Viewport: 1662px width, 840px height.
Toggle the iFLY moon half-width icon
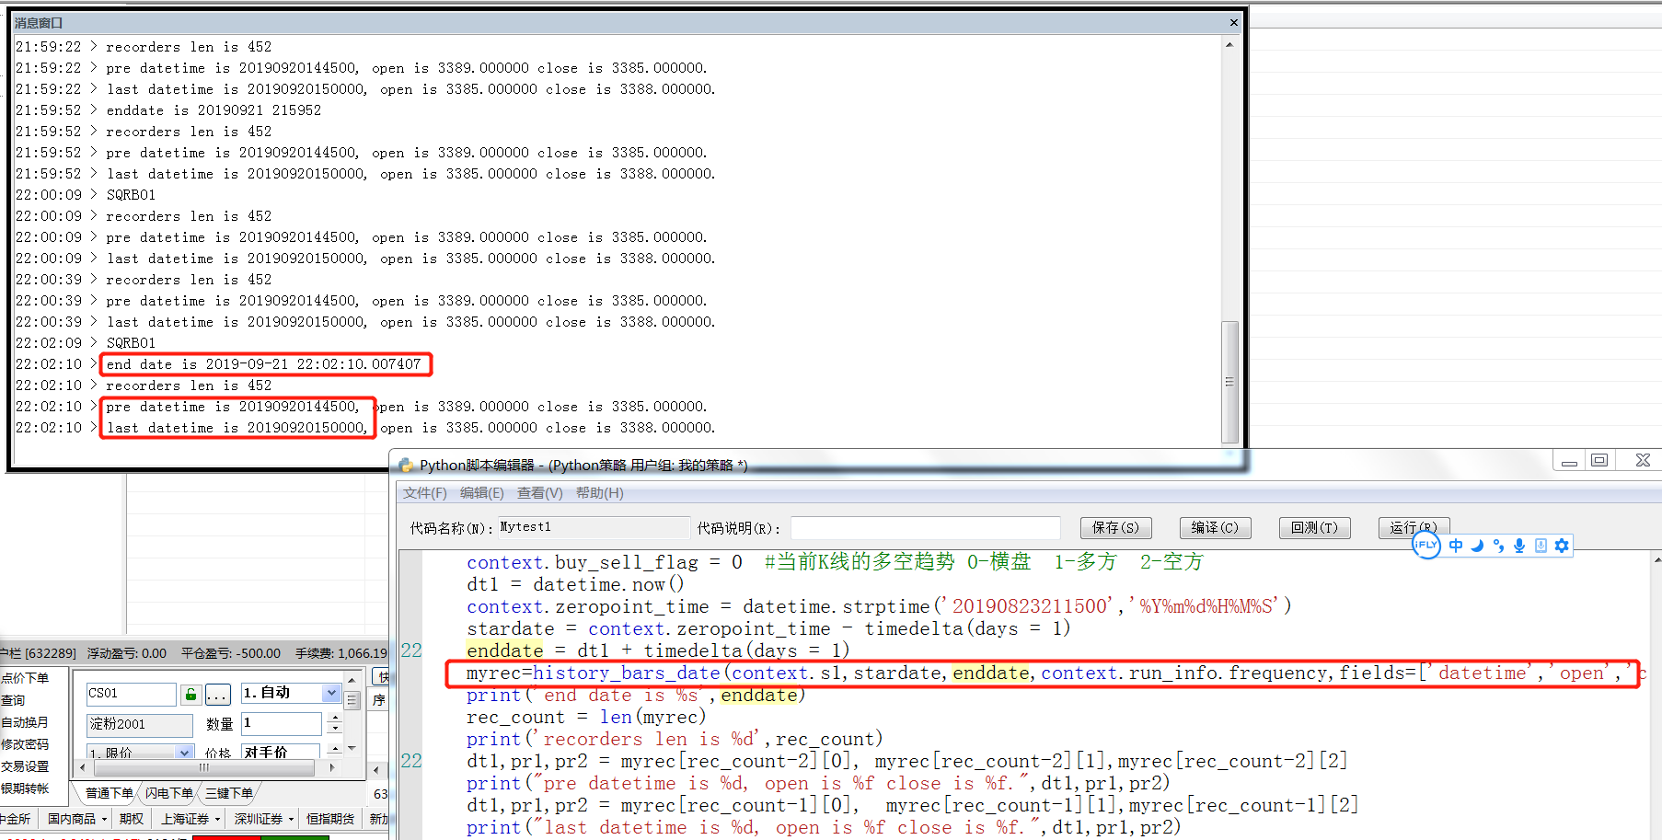pyautogui.click(x=1477, y=546)
